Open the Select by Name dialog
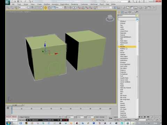167x125 pixels. tap(33, 8)
